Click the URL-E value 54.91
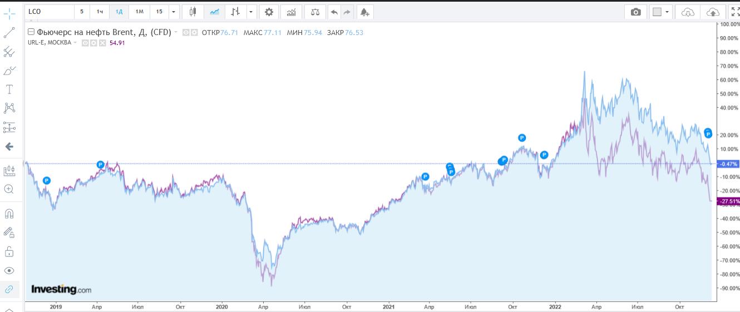This screenshot has height=312, width=740. pyautogui.click(x=117, y=42)
